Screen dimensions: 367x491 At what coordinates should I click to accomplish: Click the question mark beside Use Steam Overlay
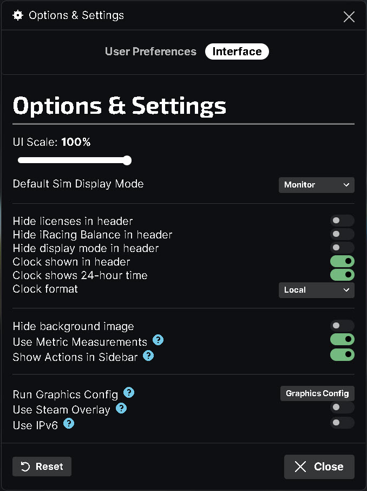point(121,408)
